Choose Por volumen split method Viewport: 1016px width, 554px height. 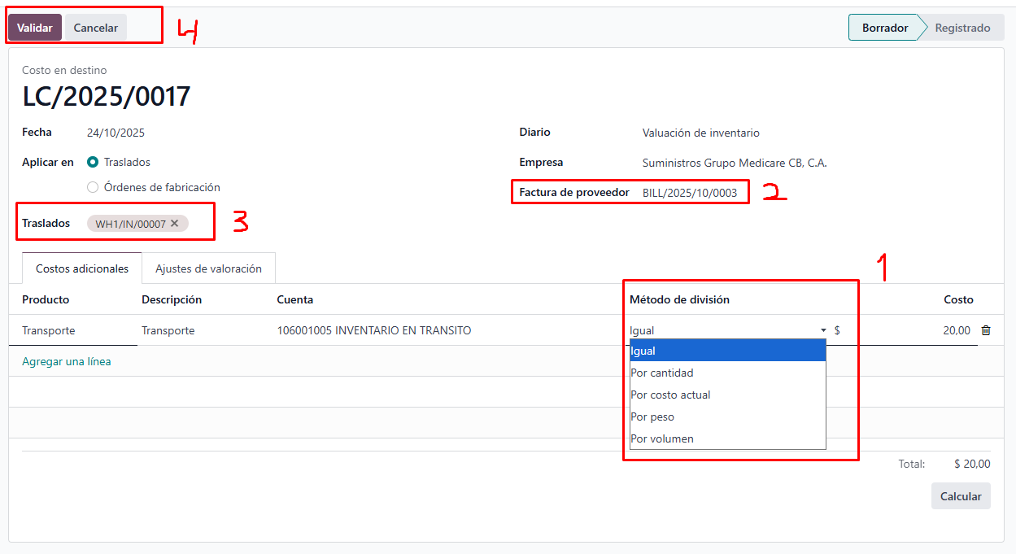pyautogui.click(x=728, y=438)
